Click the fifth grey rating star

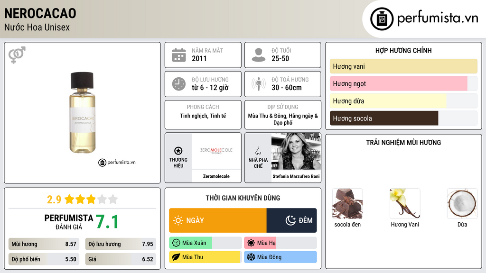click(113, 199)
